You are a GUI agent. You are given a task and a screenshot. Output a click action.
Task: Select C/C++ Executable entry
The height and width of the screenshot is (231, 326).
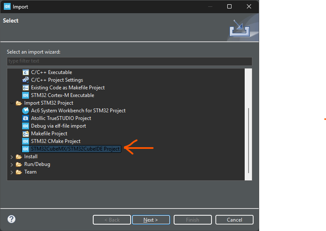(x=51, y=72)
